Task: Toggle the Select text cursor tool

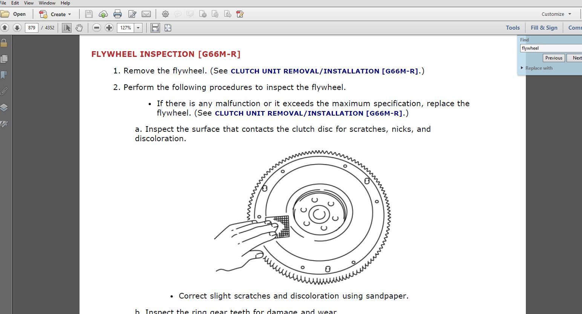Action: [67, 28]
